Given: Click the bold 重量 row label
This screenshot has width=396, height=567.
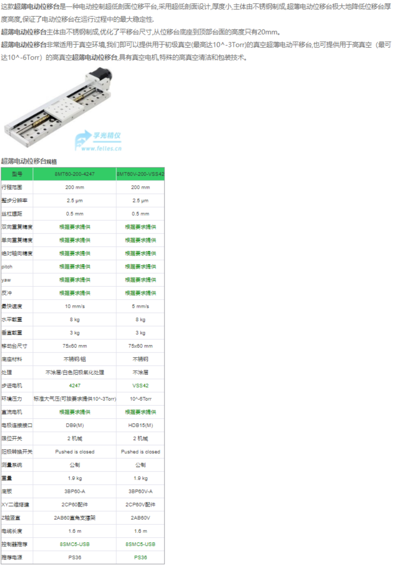Looking at the screenshot, I should 7,478.
